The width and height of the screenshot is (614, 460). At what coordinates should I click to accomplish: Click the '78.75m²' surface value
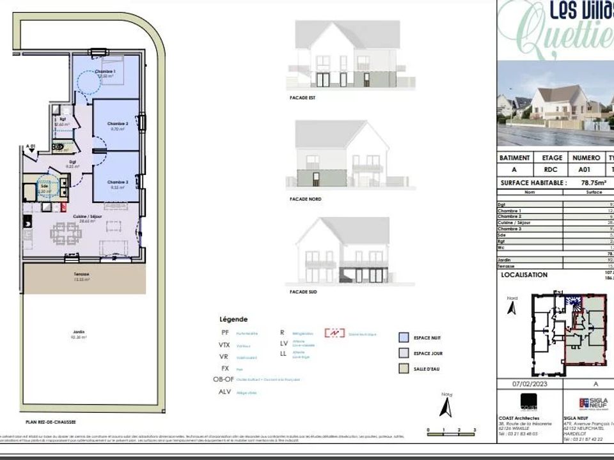594,183
